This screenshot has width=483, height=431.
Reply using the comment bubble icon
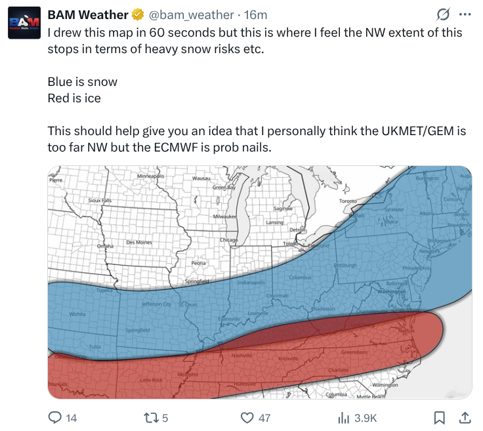[55, 417]
